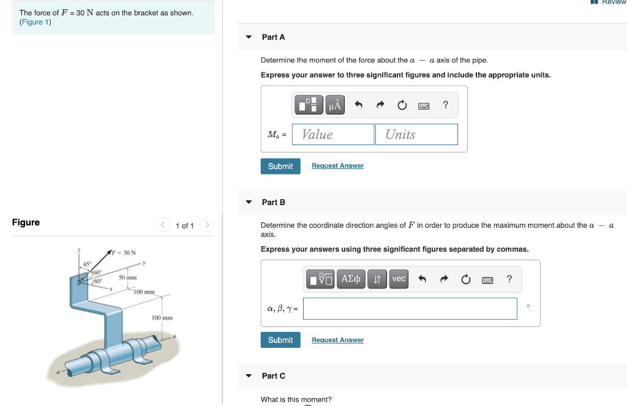This screenshot has height=406, width=627.
Task: Insert vector notation with vec button
Action: (399, 279)
